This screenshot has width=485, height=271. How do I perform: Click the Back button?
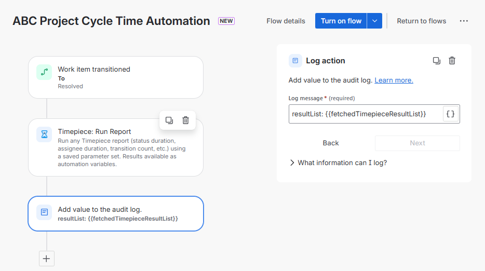tap(331, 143)
